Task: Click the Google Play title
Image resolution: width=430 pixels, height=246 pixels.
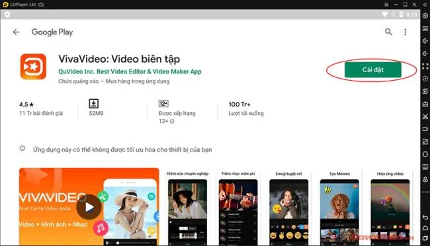Action: [52, 32]
